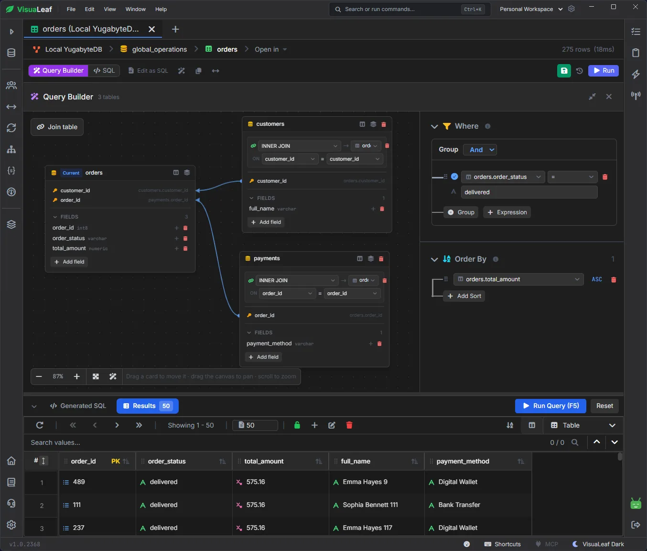Screen dimensions: 647x551
Task: Delete the customers table card
Action: (x=384, y=124)
